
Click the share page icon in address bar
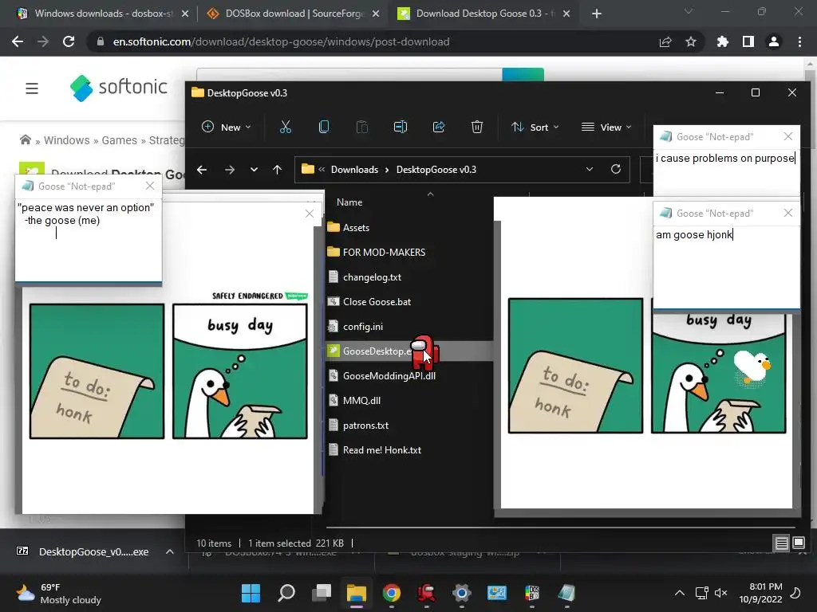pyautogui.click(x=665, y=41)
